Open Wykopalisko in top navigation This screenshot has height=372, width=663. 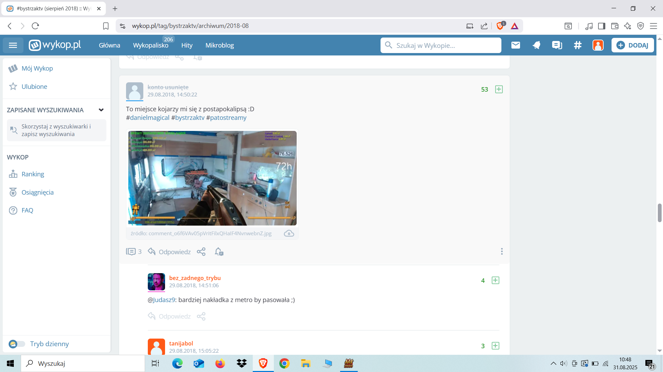tap(151, 45)
